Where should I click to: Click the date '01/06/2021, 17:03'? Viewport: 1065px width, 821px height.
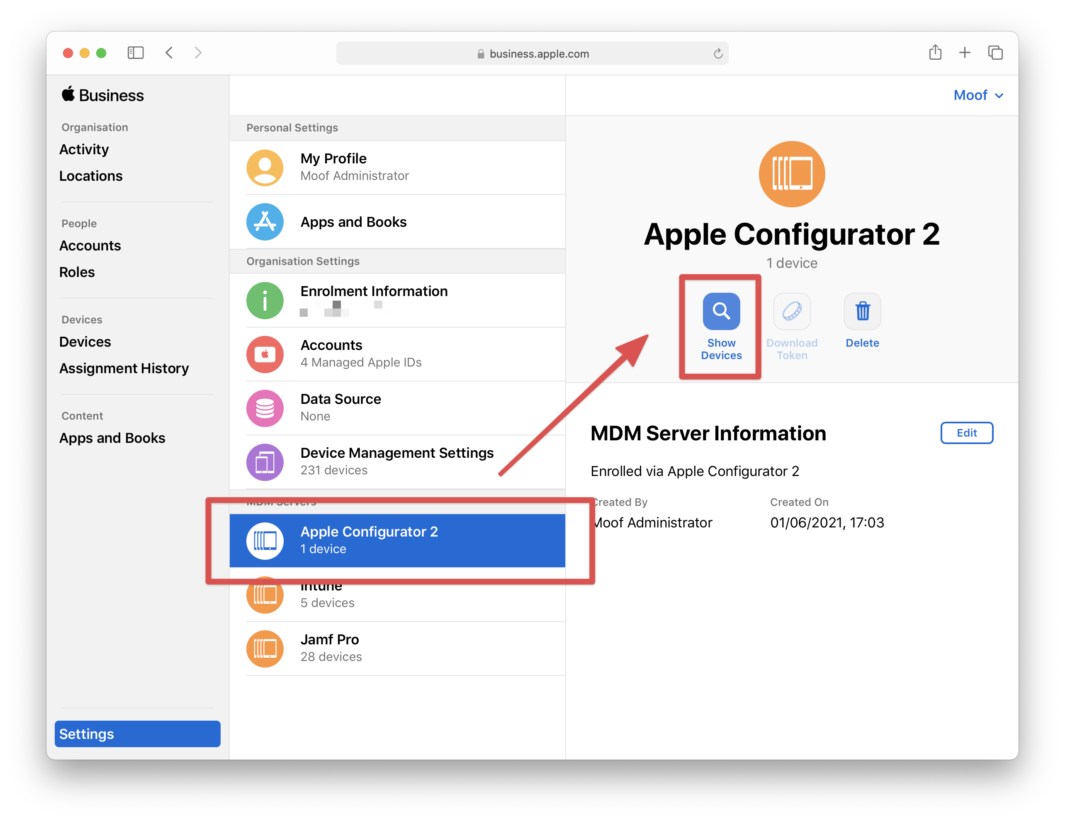[x=827, y=522]
